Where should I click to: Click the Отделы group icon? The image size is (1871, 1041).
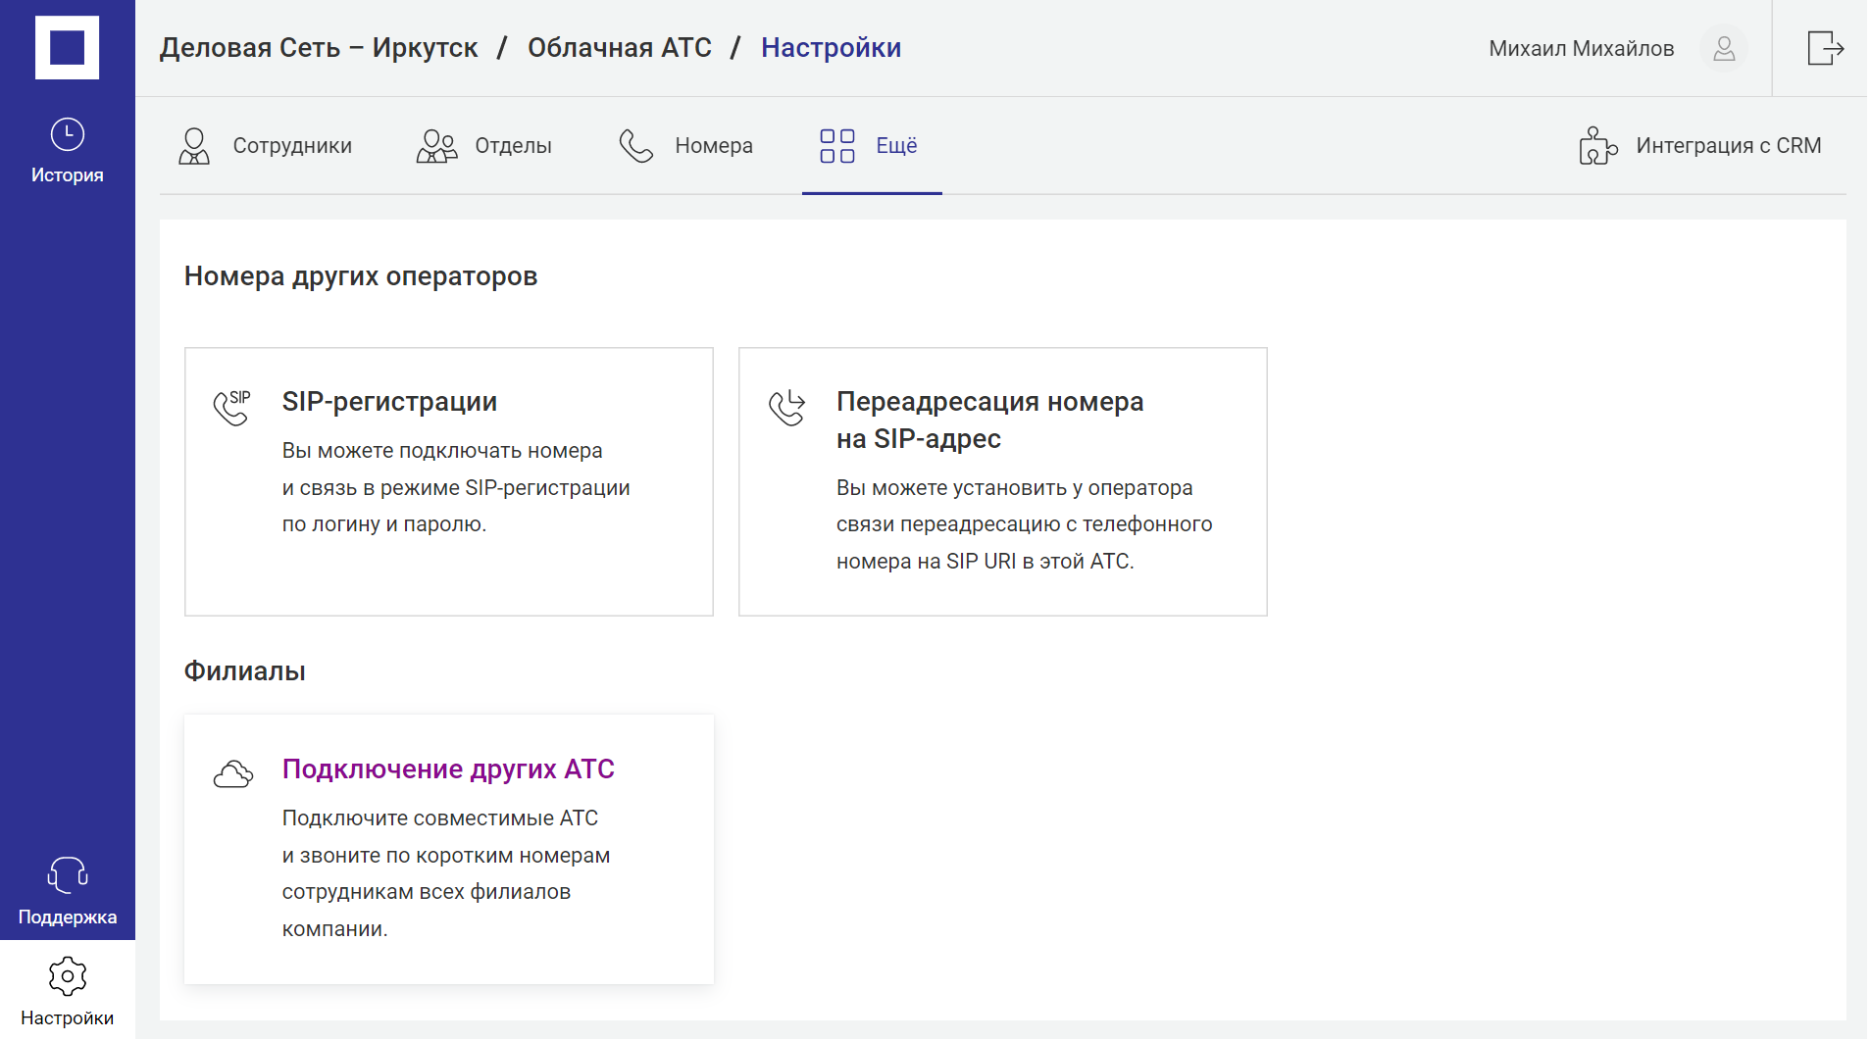pyautogui.click(x=436, y=146)
